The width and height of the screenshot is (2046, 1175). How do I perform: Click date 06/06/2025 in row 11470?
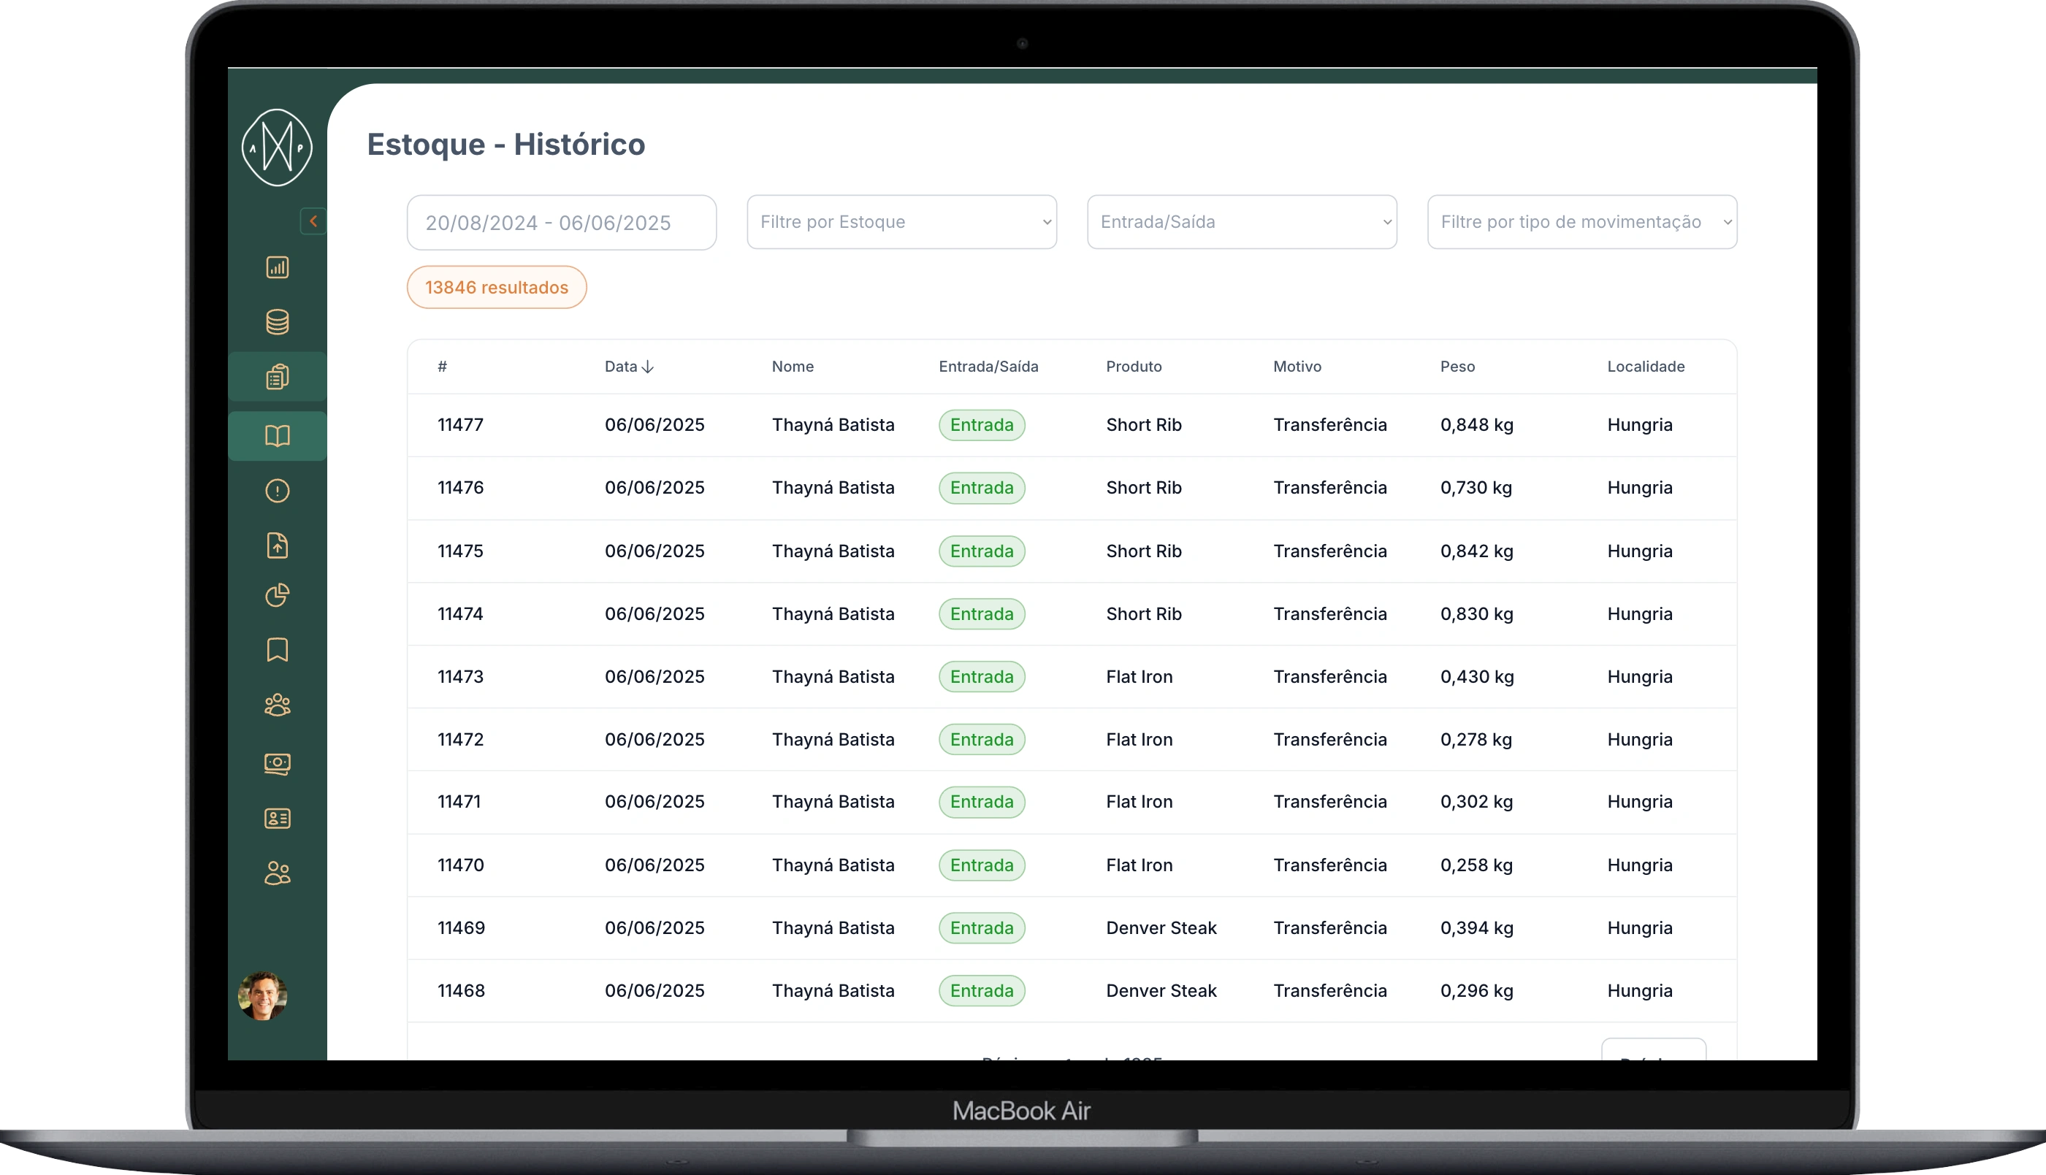pos(654,865)
